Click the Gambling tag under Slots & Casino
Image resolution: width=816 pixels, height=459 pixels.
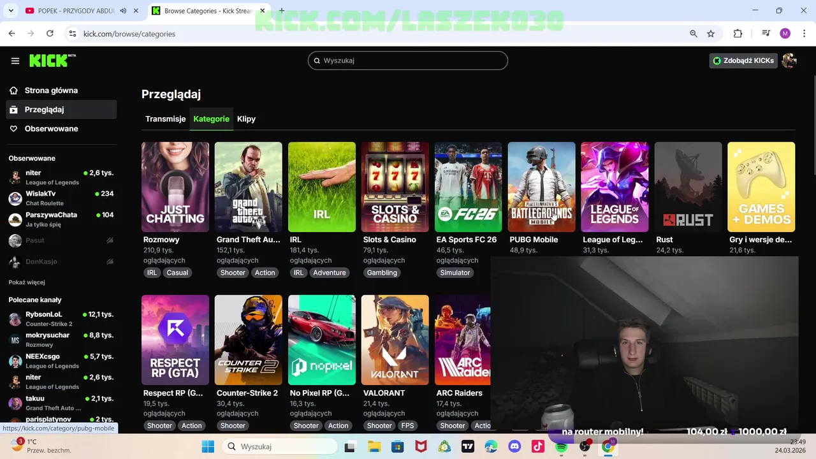pyautogui.click(x=382, y=273)
